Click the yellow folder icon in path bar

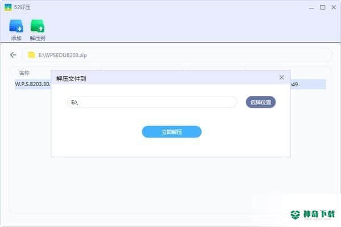(31, 55)
